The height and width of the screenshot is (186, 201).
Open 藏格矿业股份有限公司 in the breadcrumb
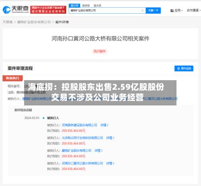coord(34,22)
